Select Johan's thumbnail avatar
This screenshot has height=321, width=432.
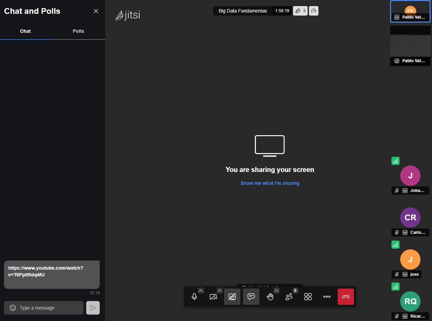tap(410, 176)
